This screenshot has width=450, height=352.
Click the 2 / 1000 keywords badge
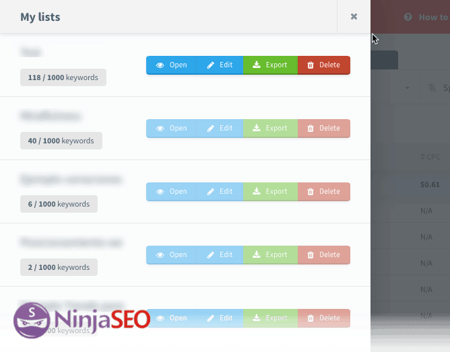pos(59,267)
